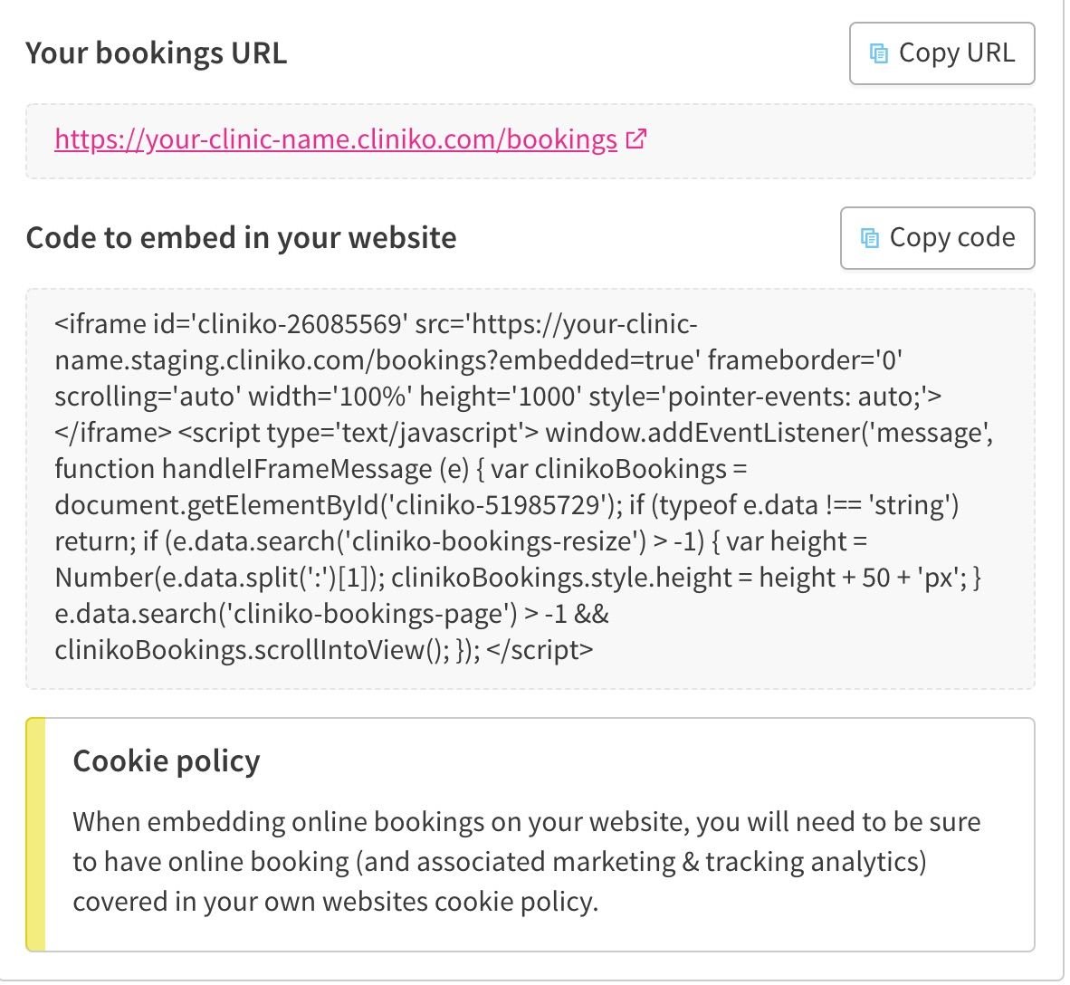Click the Copy URL button
Image resolution: width=1070 pixels, height=985 pixels.
tap(941, 53)
